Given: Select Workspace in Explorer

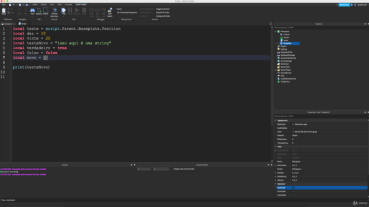Looking at the screenshot, I should [x=284, y=32].
